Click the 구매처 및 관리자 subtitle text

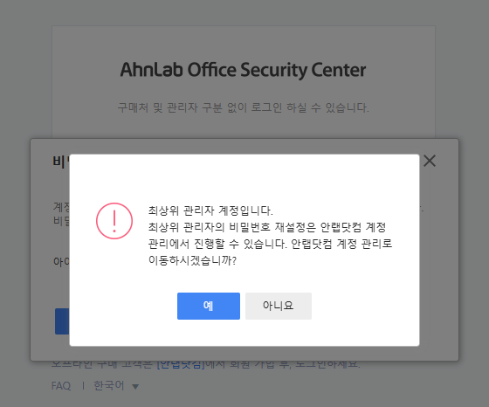(x=243, y=107)
